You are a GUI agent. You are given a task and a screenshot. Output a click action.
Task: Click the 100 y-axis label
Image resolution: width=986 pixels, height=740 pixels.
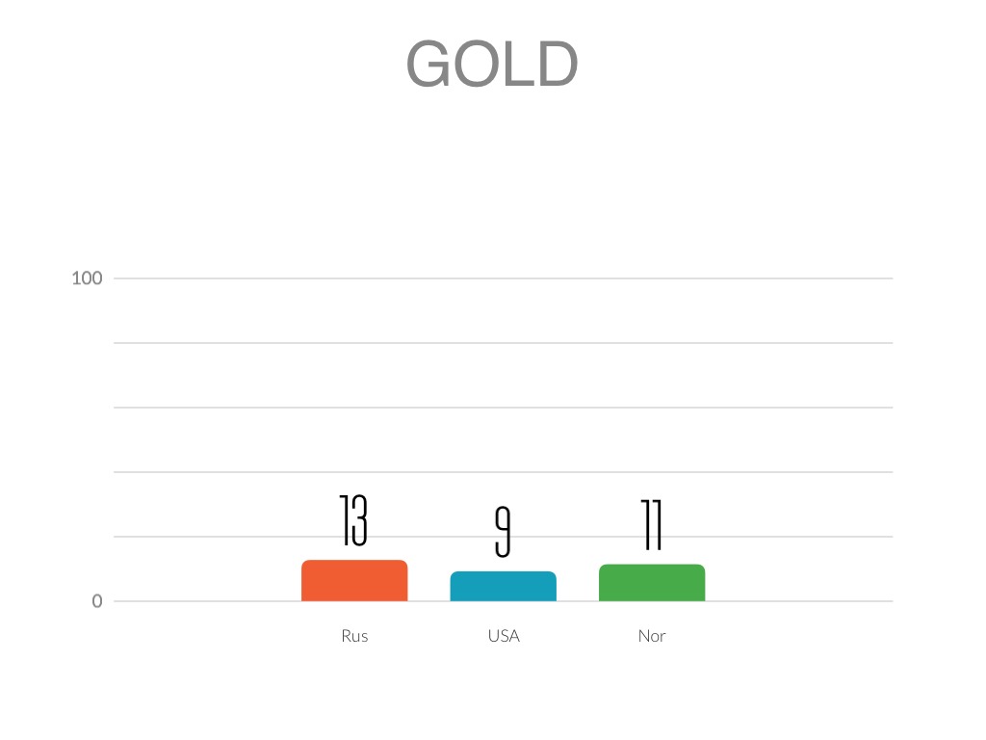[x=87, y=278]
